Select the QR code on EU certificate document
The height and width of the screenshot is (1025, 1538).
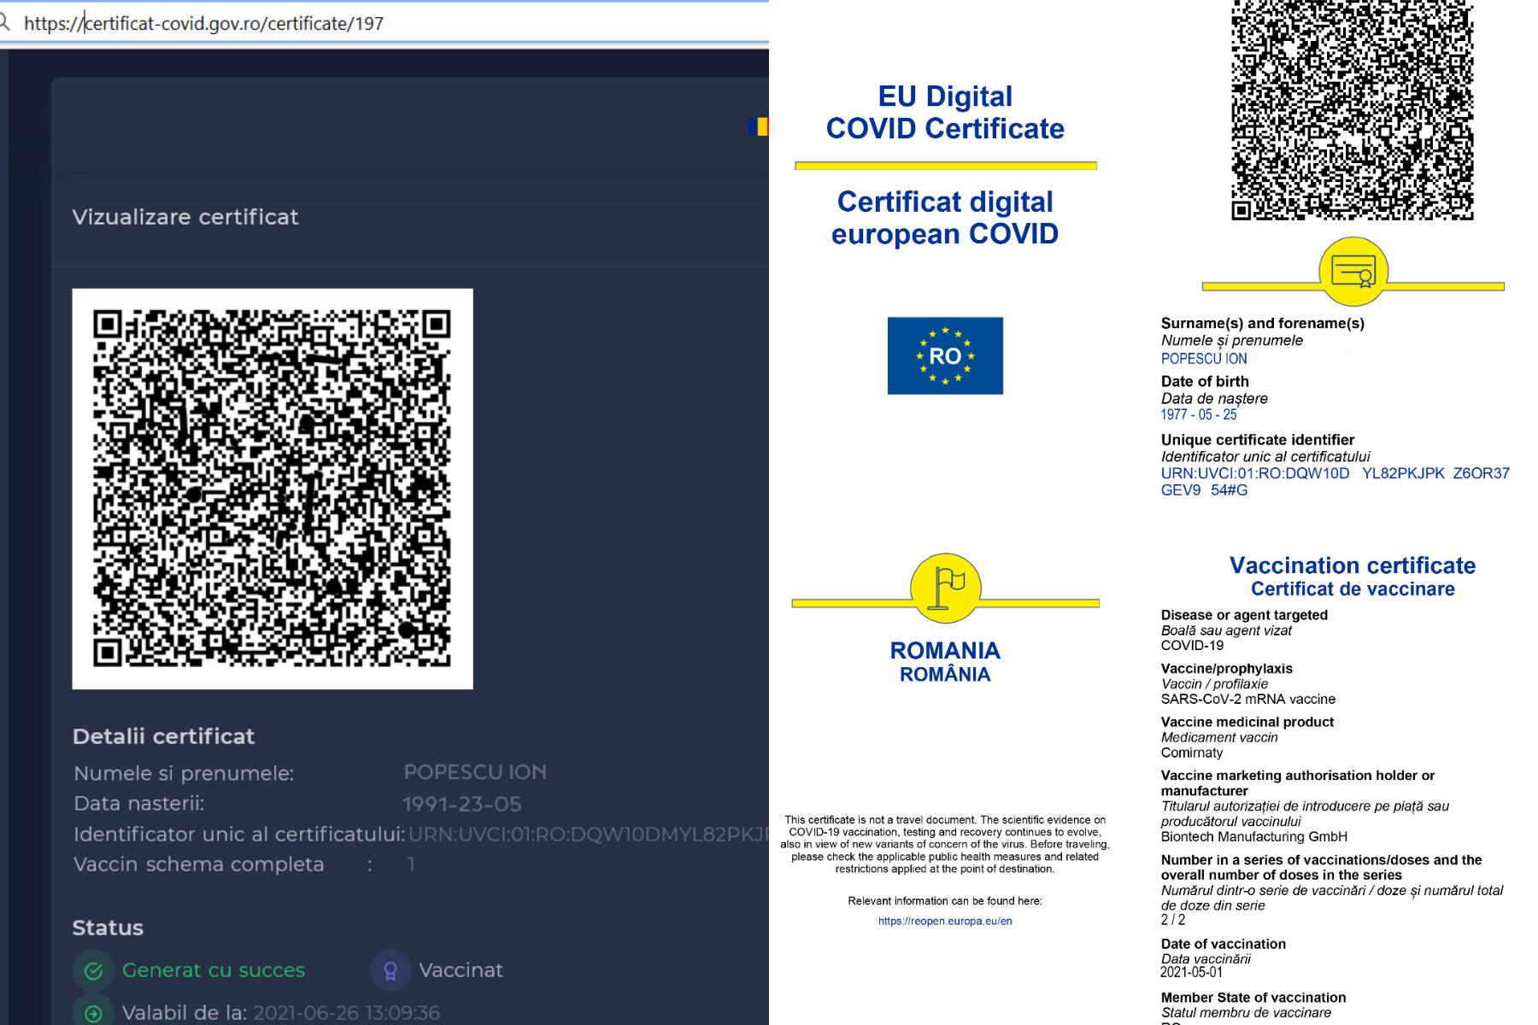[x=1352, y=109]
